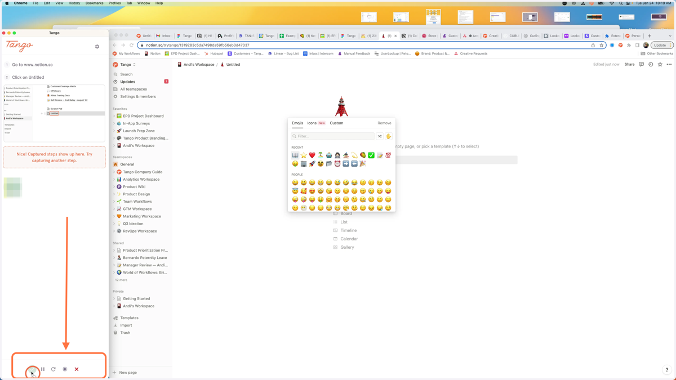This screenshot has width=676, height=380.
Task: Select the alarm clock emoji in Recent
Action: [x=337, y=164]
